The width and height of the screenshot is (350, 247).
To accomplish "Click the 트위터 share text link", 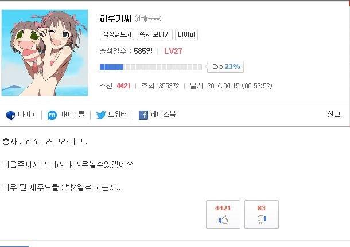I will (x=118, y=115).
